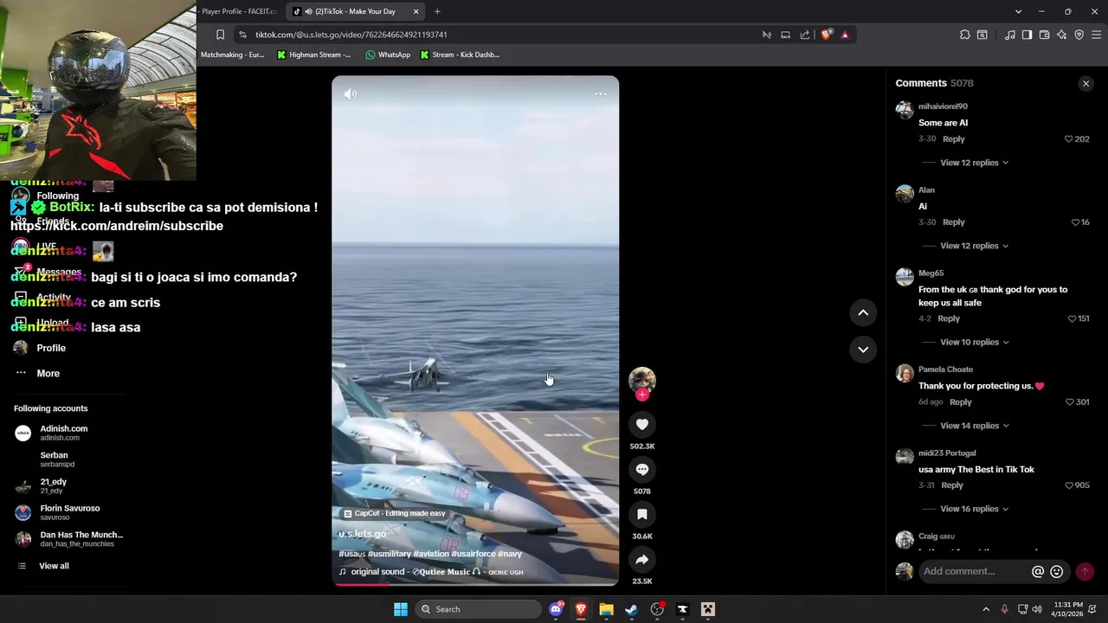Open u.s.lets.go creator profile link
1108x623 pixels.
[362, 534]
